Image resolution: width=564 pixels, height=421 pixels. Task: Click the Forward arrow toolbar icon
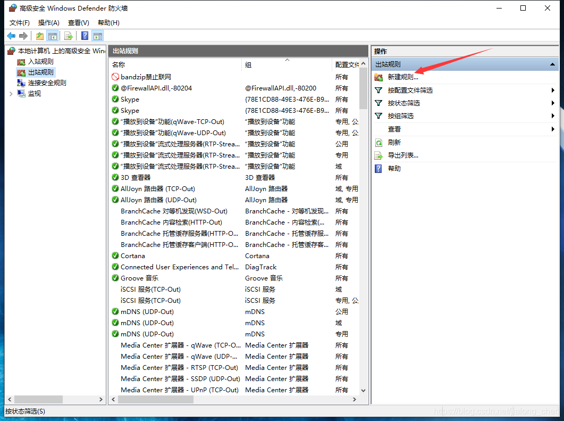(x=23, y=36)
